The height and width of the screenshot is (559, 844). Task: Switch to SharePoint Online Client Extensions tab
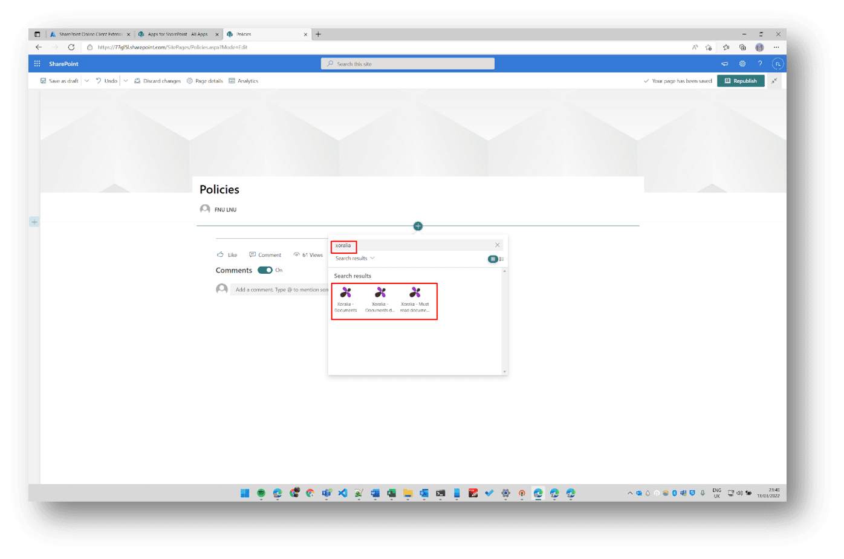(89, 34)
